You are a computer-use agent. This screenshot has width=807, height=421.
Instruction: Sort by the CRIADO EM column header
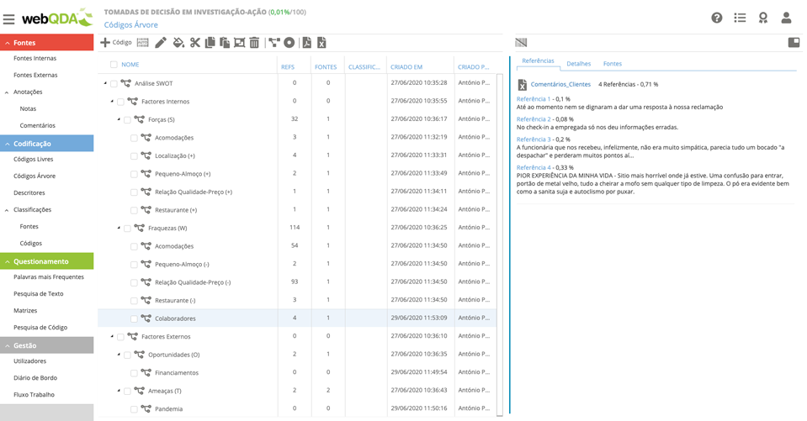pos(406,67)
